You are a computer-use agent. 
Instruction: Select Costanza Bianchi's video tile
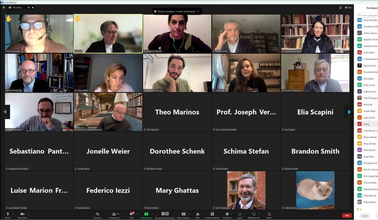[x=177, y=34]
